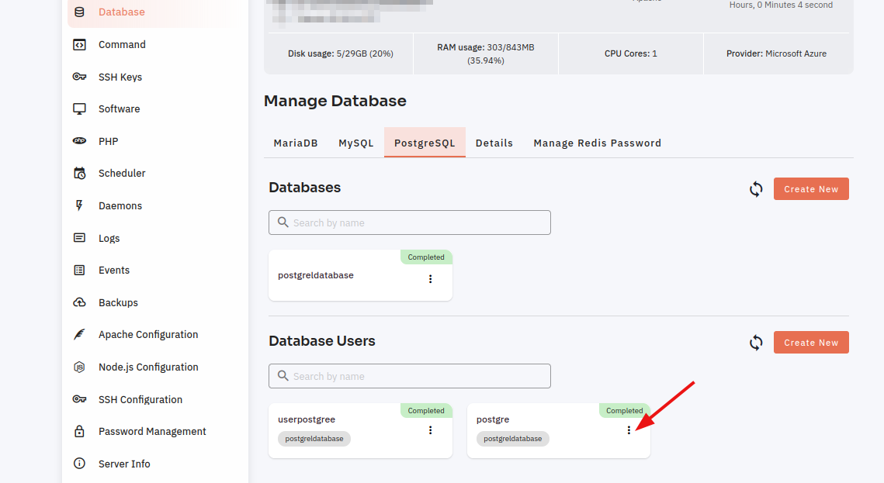Open Events from the sidebar
Image resolution: width=884 pixels, height=483 pixels.
pos(114,271)
